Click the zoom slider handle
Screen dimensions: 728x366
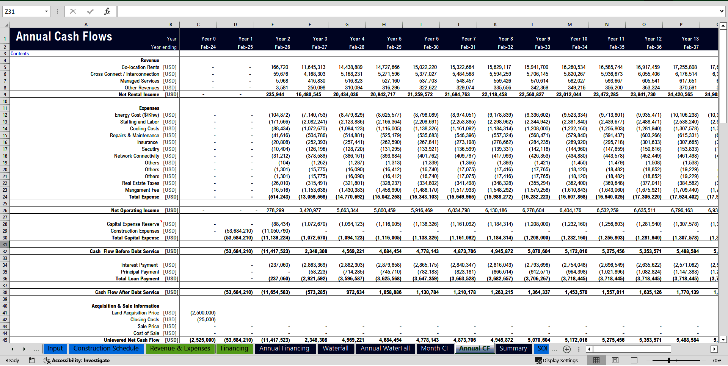pos(669,360)
